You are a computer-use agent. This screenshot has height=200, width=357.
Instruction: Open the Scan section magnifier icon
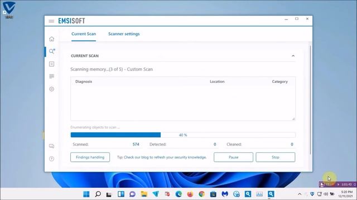pyautogui.click(x=52, y=51)
